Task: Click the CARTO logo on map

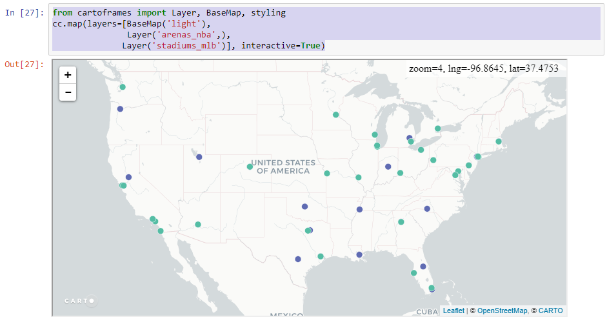Action: click(x=80, y=301)
